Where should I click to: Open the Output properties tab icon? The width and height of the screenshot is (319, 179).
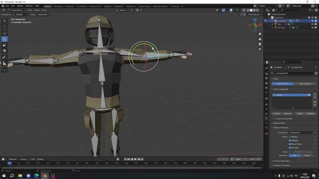point(267,79)
